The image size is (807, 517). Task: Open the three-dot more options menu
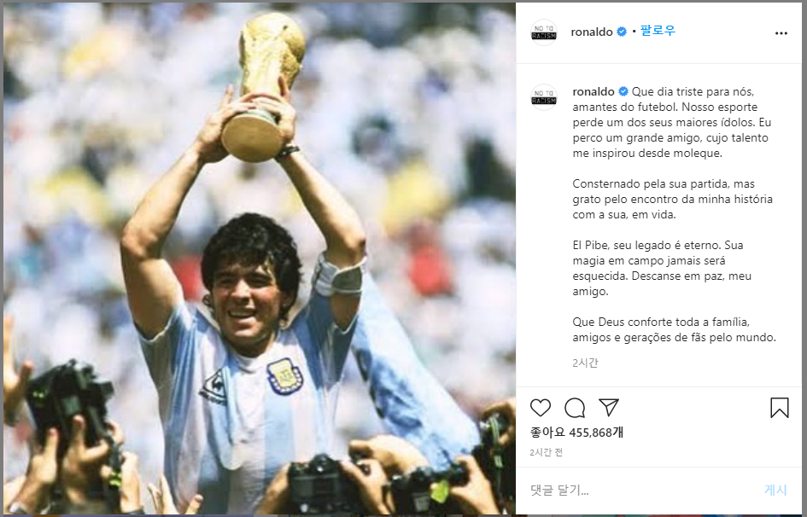tap(781, 33)
